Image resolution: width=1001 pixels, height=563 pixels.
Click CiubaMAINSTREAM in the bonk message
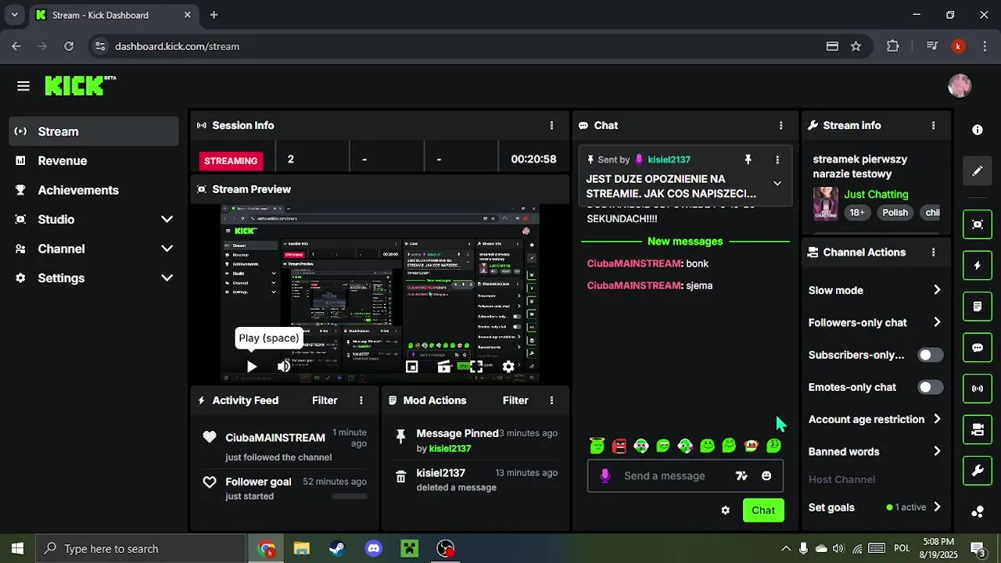(634, 264)
